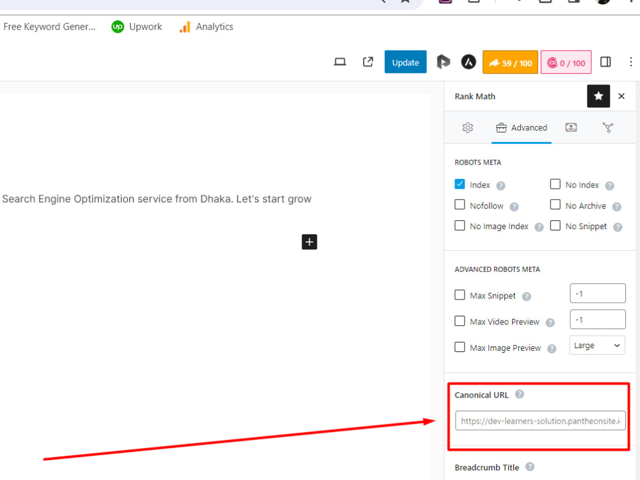
Task: Switch to the Social tab icon
Action: 608,128
